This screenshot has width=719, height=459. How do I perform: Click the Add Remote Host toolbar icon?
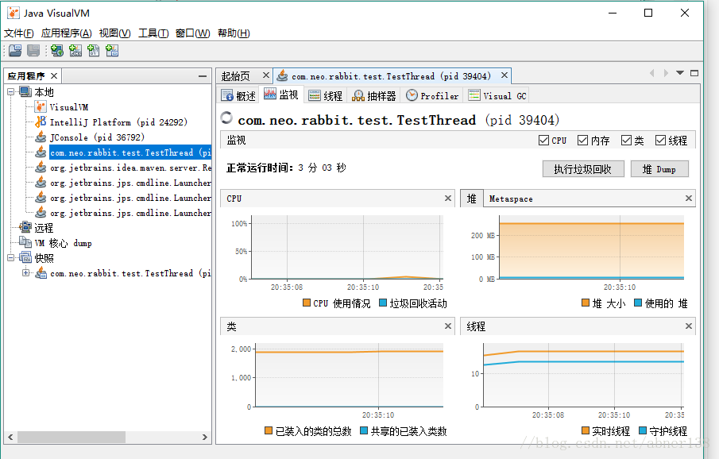tap(57, 51)
